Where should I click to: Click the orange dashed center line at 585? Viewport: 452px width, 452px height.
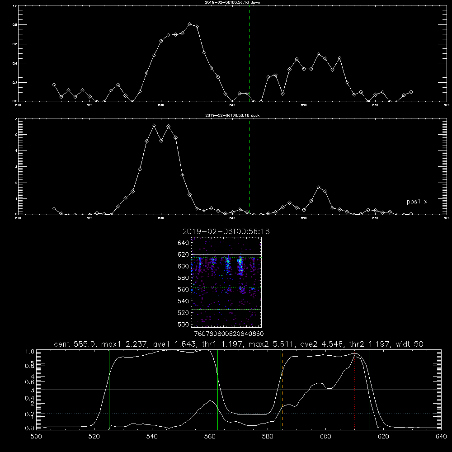[x=282, y=390]
